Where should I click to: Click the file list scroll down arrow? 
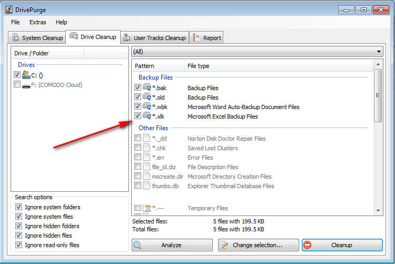point(378,210)
